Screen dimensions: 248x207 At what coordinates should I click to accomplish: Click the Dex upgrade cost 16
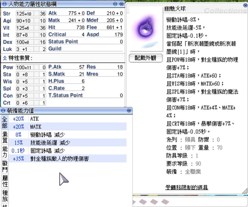[x=42, y=42]
